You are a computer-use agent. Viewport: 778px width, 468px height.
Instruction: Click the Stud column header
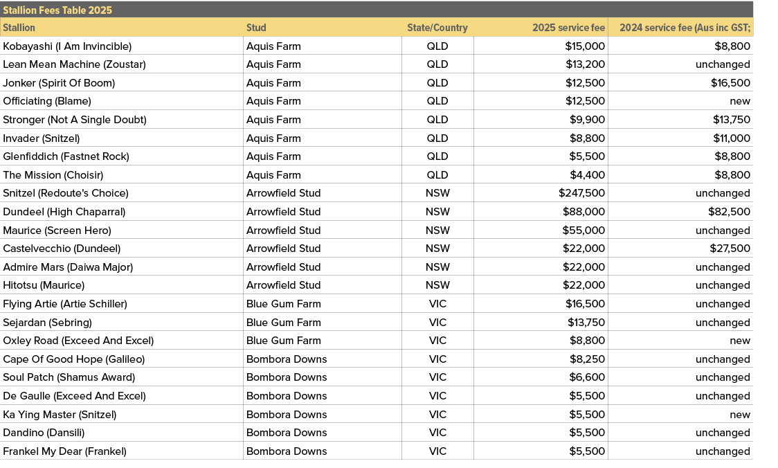(x=256, y=28)
